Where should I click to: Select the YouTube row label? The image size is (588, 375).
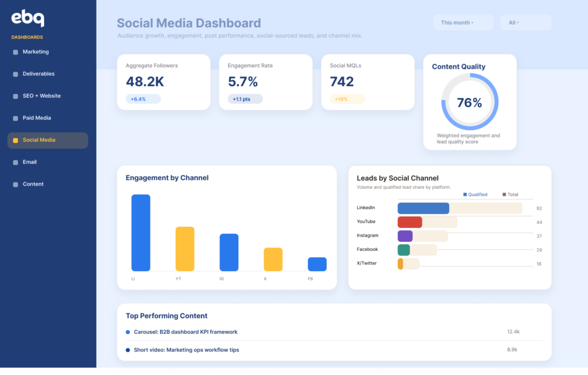pyautogui.click(x=366, y=222)
